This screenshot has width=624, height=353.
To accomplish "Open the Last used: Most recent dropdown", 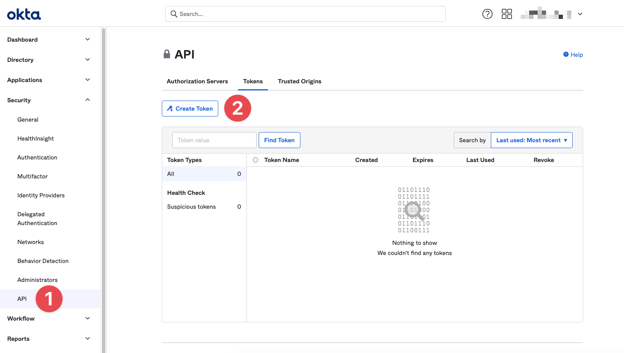I will [532, 140].
